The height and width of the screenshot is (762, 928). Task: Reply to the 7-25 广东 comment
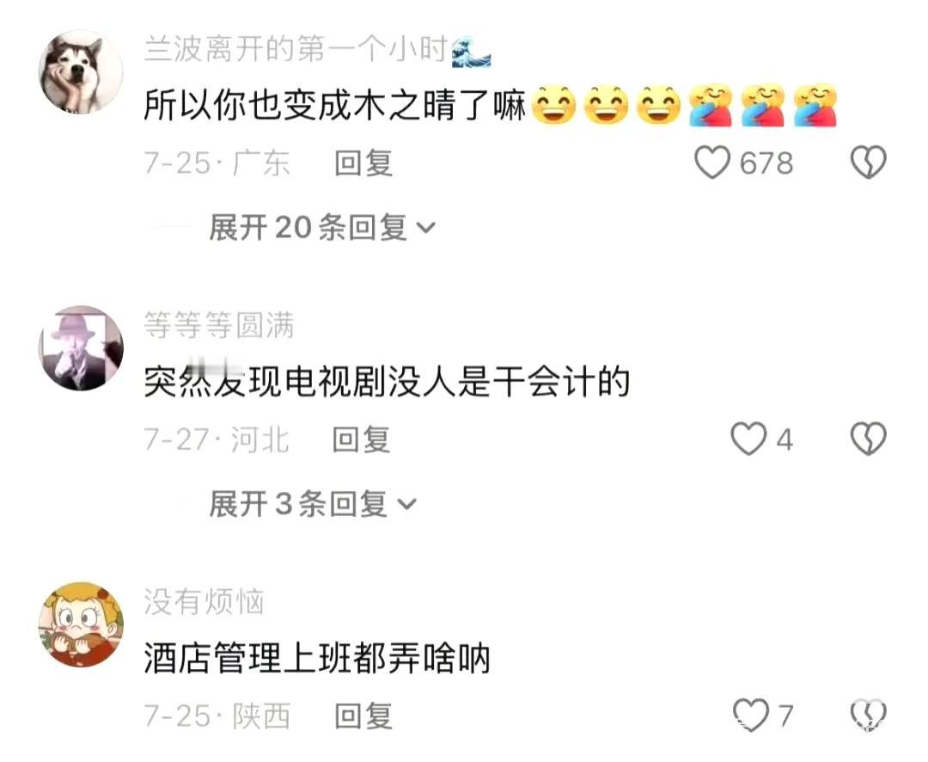(363, 163)
